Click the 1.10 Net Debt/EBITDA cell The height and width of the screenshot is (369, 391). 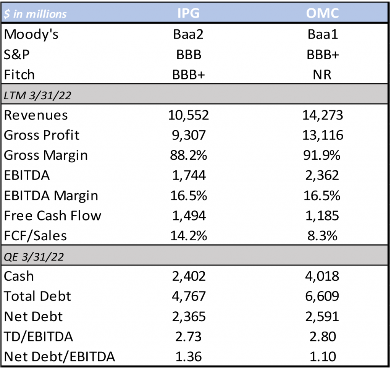(323, 357)
